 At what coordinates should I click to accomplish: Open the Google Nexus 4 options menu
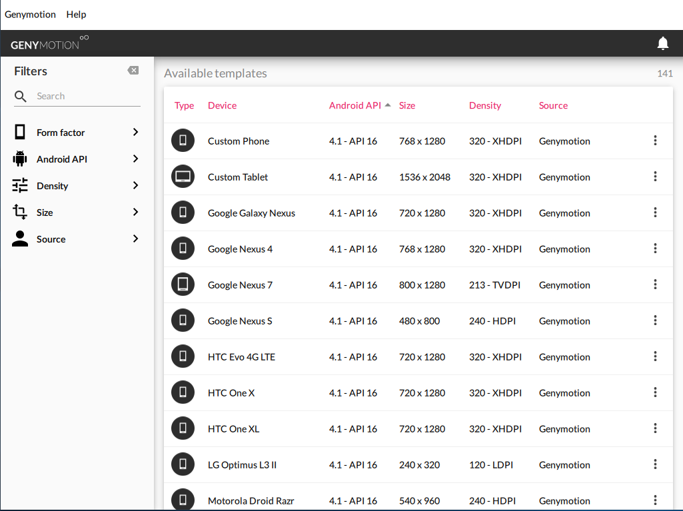(x=655, y=249)
